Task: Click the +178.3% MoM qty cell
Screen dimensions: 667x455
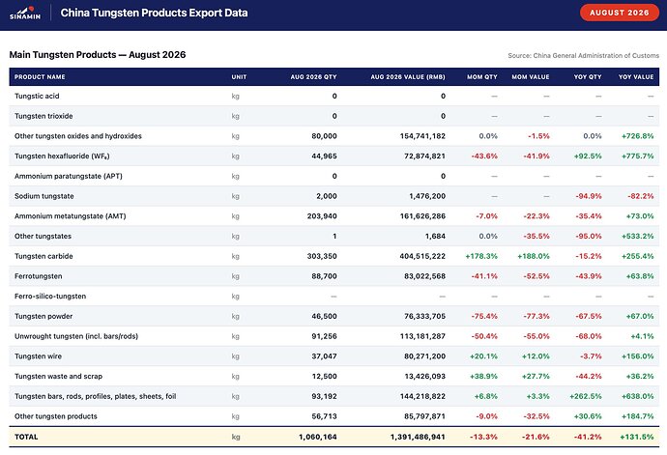Action: (x=481, y=256)
